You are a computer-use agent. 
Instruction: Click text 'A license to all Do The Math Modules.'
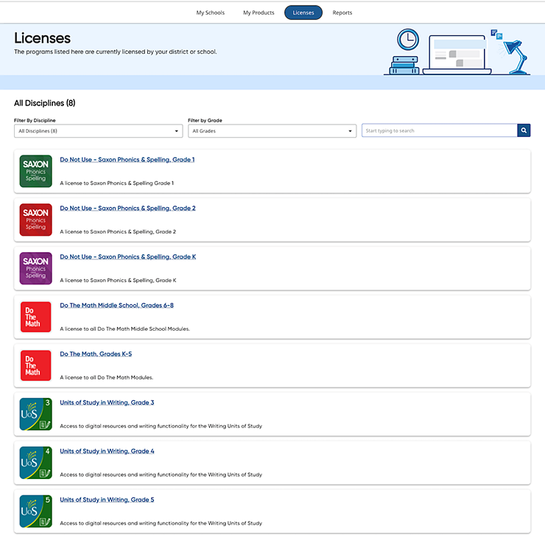(107, 377)
